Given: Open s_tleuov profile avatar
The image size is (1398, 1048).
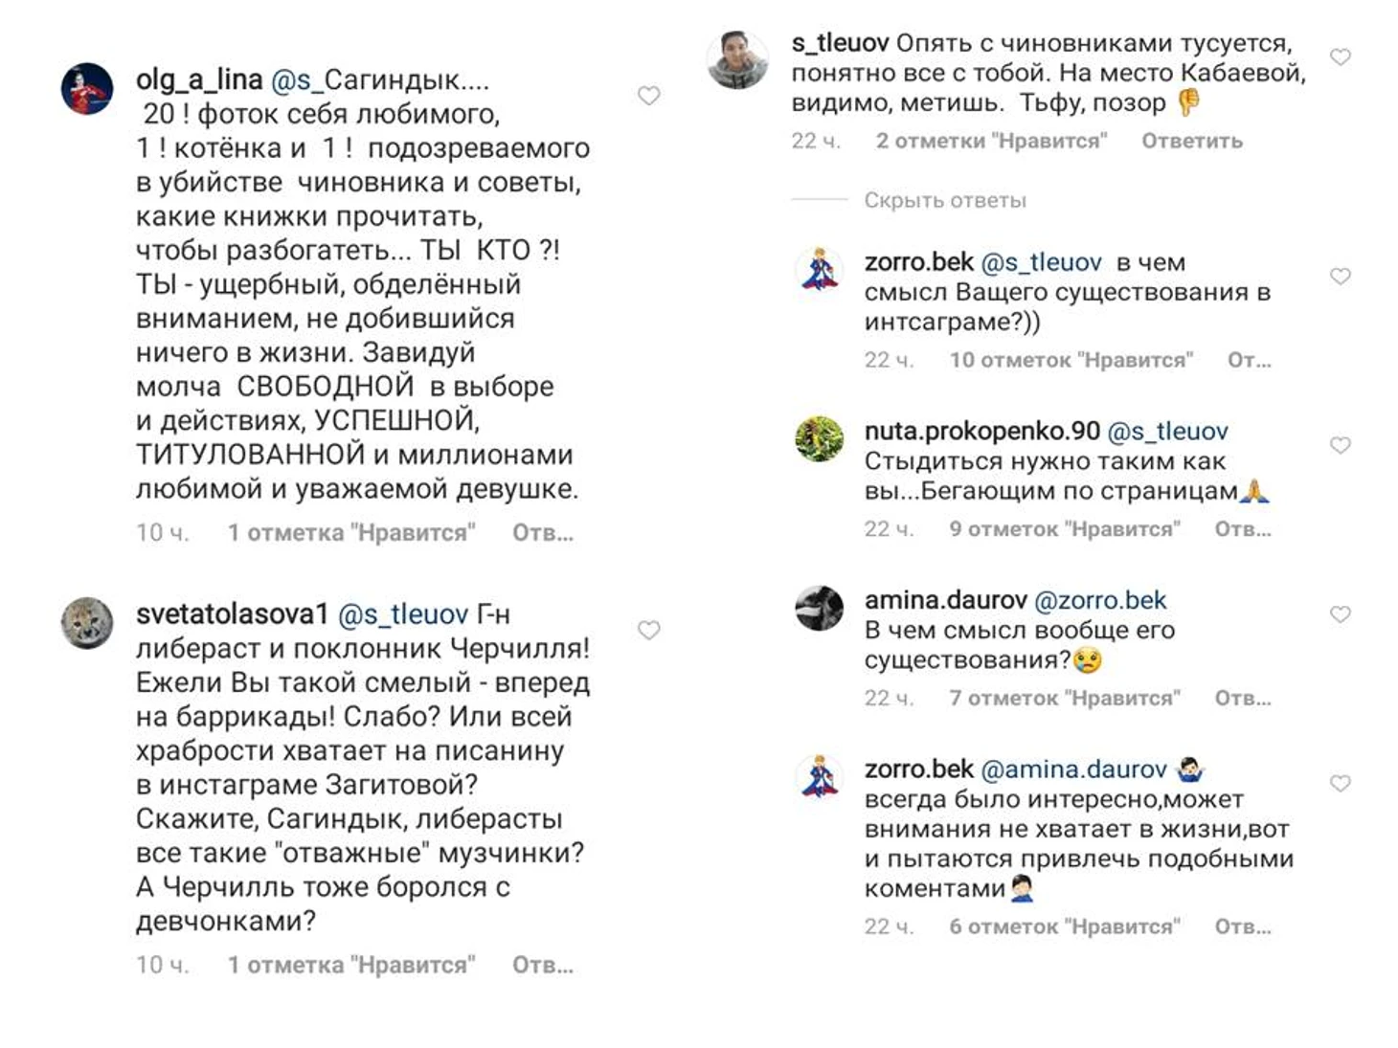Looking at the screenshot, I should [737, 59].
